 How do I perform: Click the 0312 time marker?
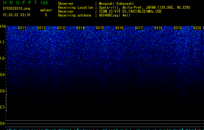click(x=42, y=28)
